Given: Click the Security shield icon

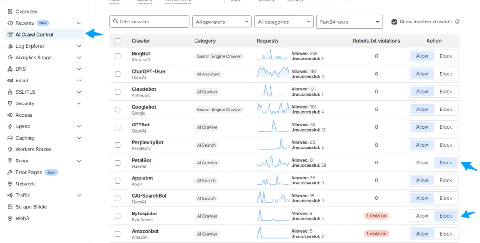Looking at the screenshot, I should (x=10, y=103).
